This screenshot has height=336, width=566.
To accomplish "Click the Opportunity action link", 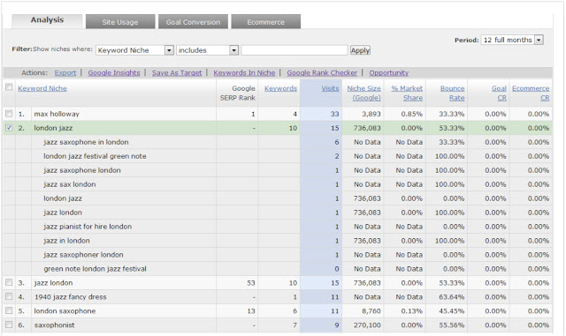I will coord(389,72).
